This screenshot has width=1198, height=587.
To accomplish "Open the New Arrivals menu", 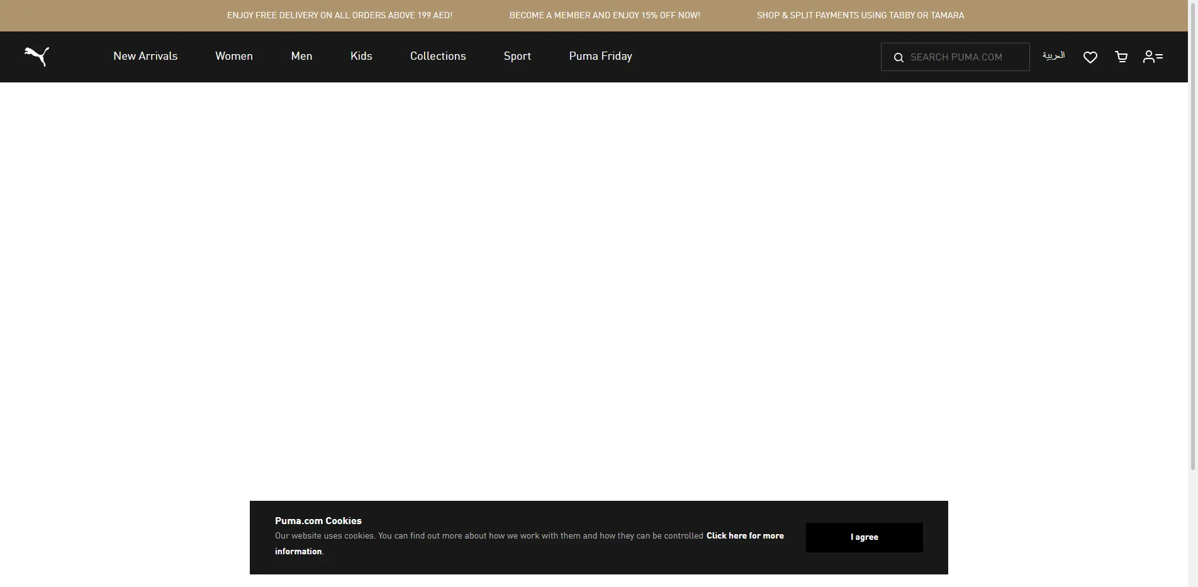I will (145, 56).
